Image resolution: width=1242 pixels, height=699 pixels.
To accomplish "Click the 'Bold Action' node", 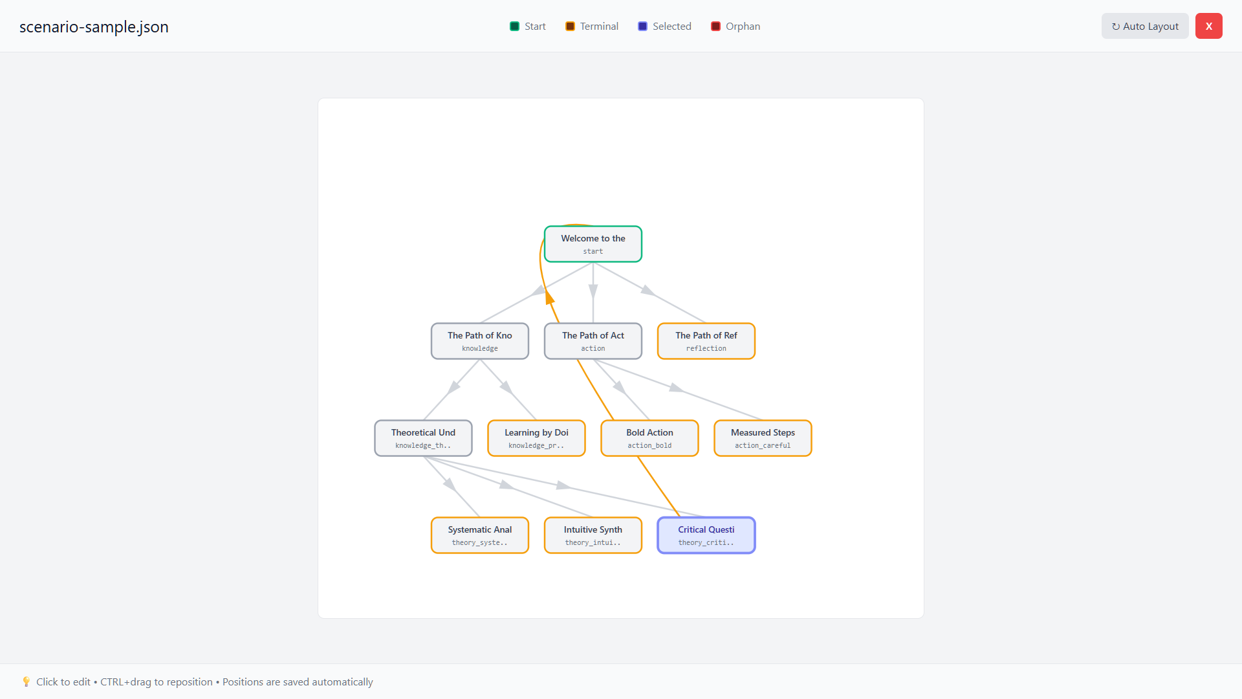I will [649, 438].
